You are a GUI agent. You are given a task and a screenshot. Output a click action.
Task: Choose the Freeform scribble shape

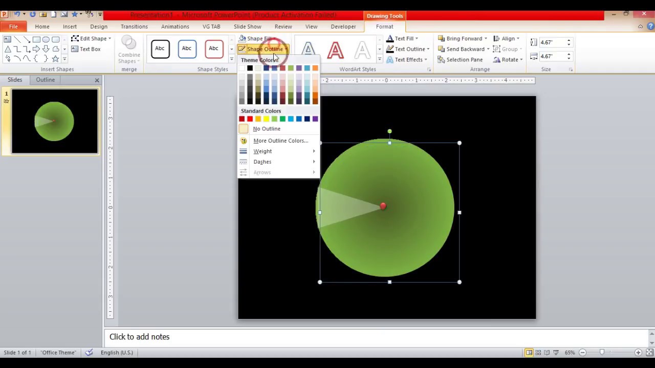click(x=8, y=58)
